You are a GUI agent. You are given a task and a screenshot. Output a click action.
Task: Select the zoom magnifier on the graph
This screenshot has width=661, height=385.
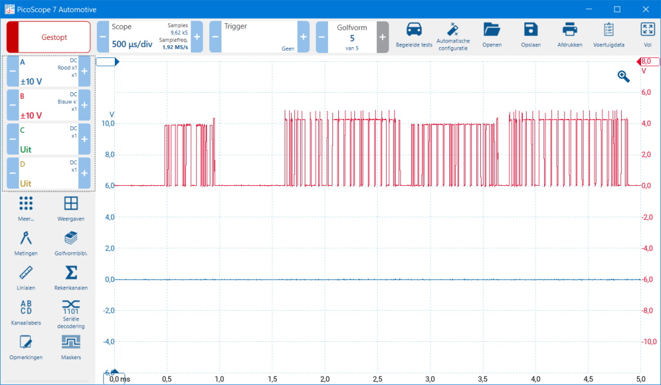point(622,76)
